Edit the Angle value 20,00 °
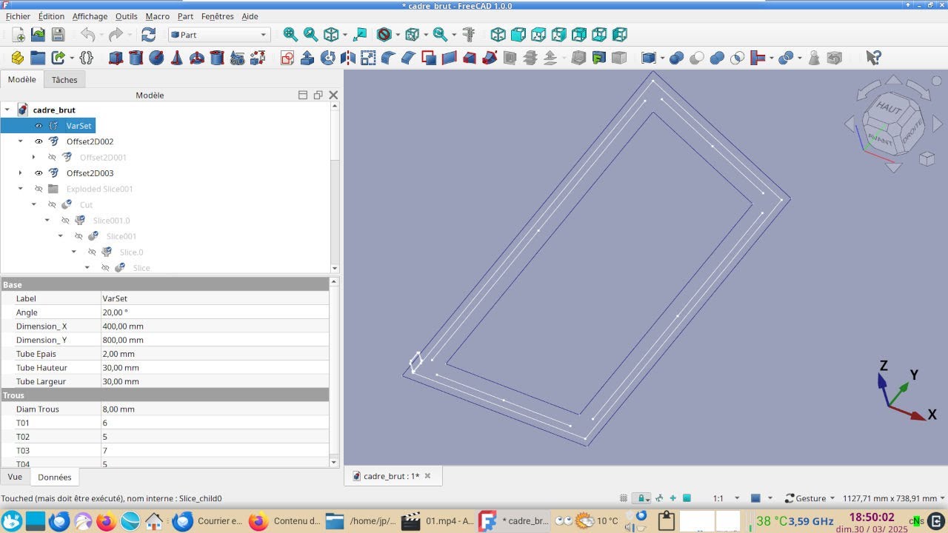 click(215, 312)
